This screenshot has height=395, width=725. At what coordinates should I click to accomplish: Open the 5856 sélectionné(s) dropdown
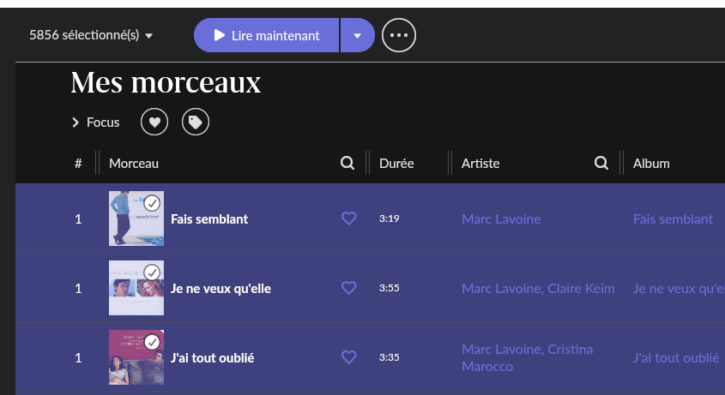pos(91,35)
